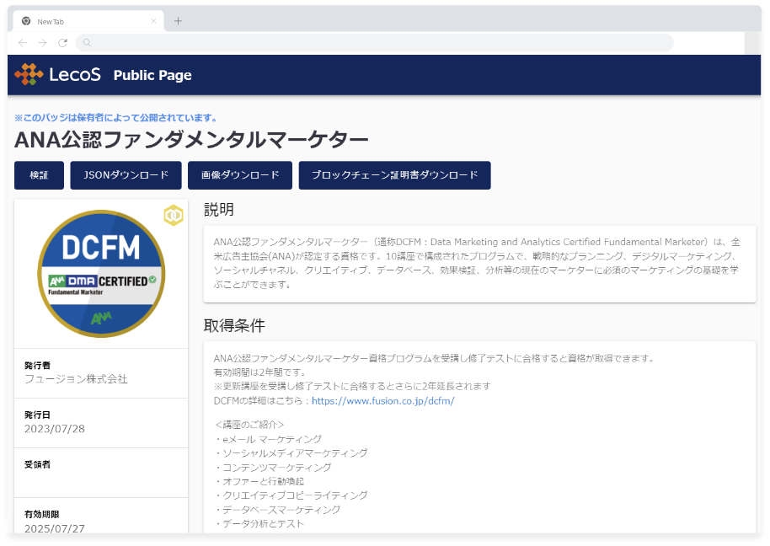Reload the page with refresh icon
The image size is (770, 546).
[63, 43]
